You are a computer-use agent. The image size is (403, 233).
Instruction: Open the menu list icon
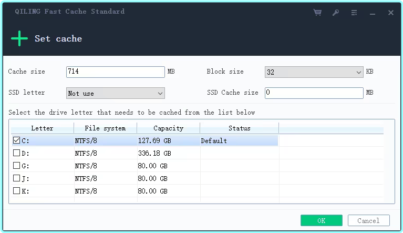pyautogui.click(x=354, y=12)
